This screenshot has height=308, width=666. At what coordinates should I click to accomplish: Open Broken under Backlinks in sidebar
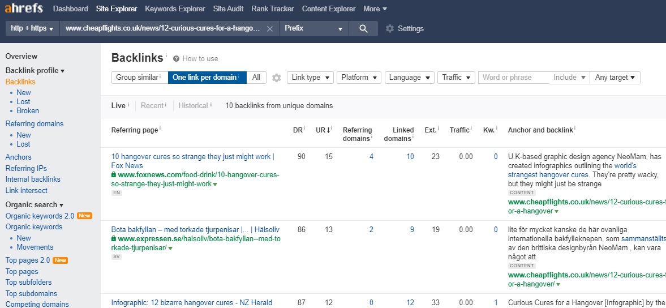[x=28, y=111]
